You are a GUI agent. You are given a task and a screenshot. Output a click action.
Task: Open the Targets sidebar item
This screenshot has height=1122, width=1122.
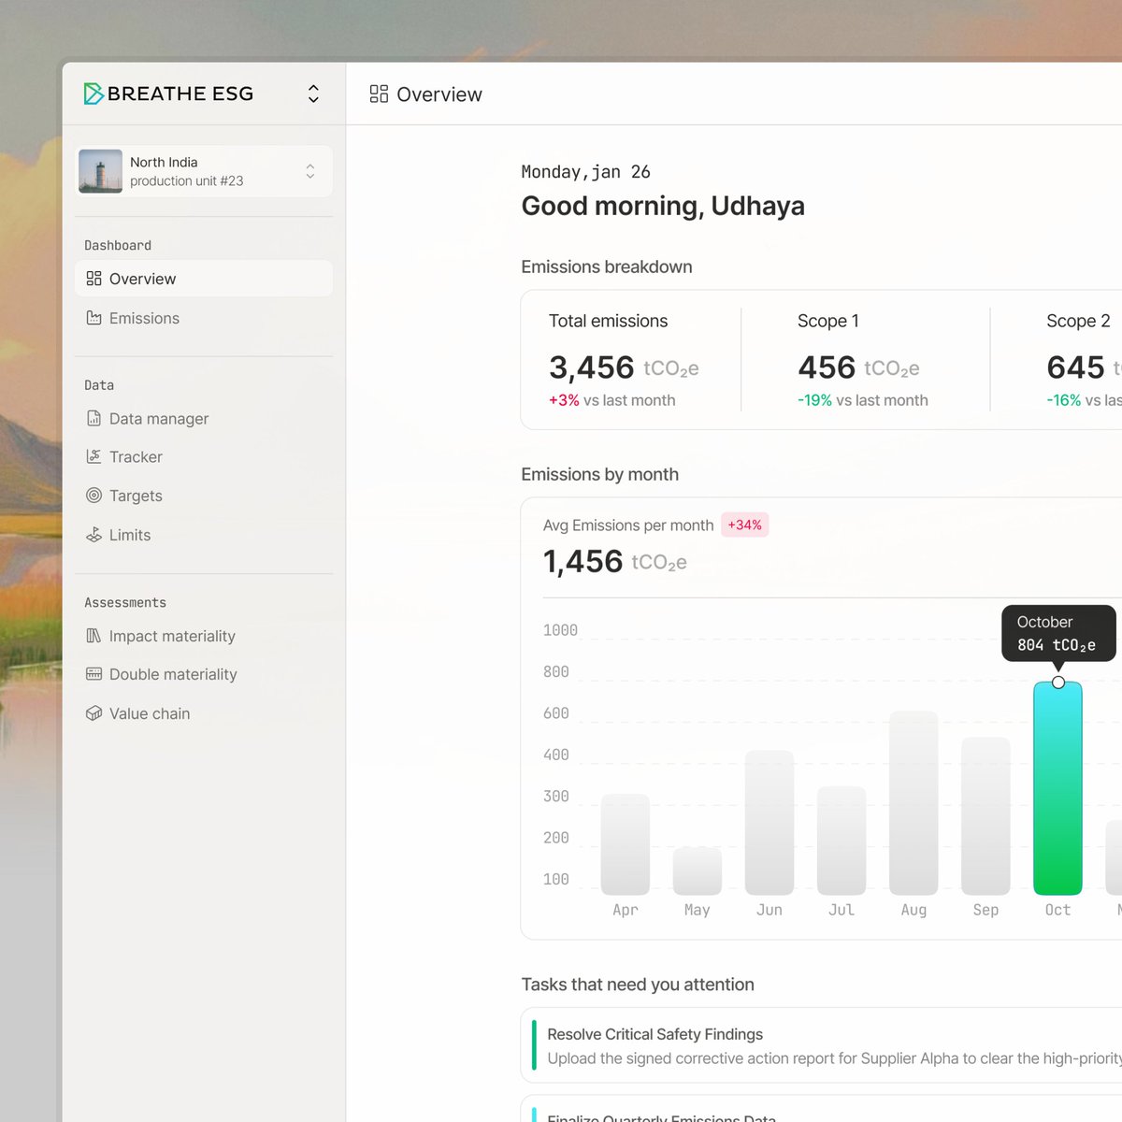tap(204, 496)
